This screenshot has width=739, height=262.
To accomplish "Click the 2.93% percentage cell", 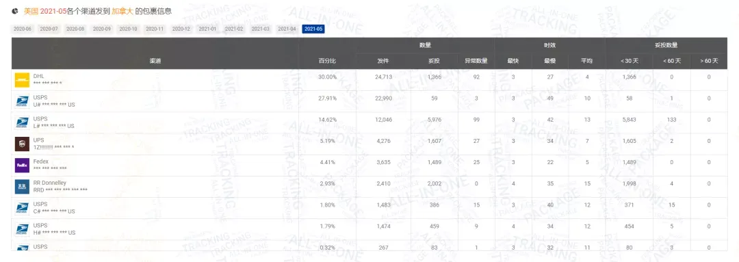I will tap(328, 183).
